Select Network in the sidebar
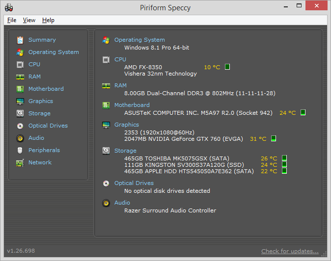331x261 pixels. coord(40,162)
